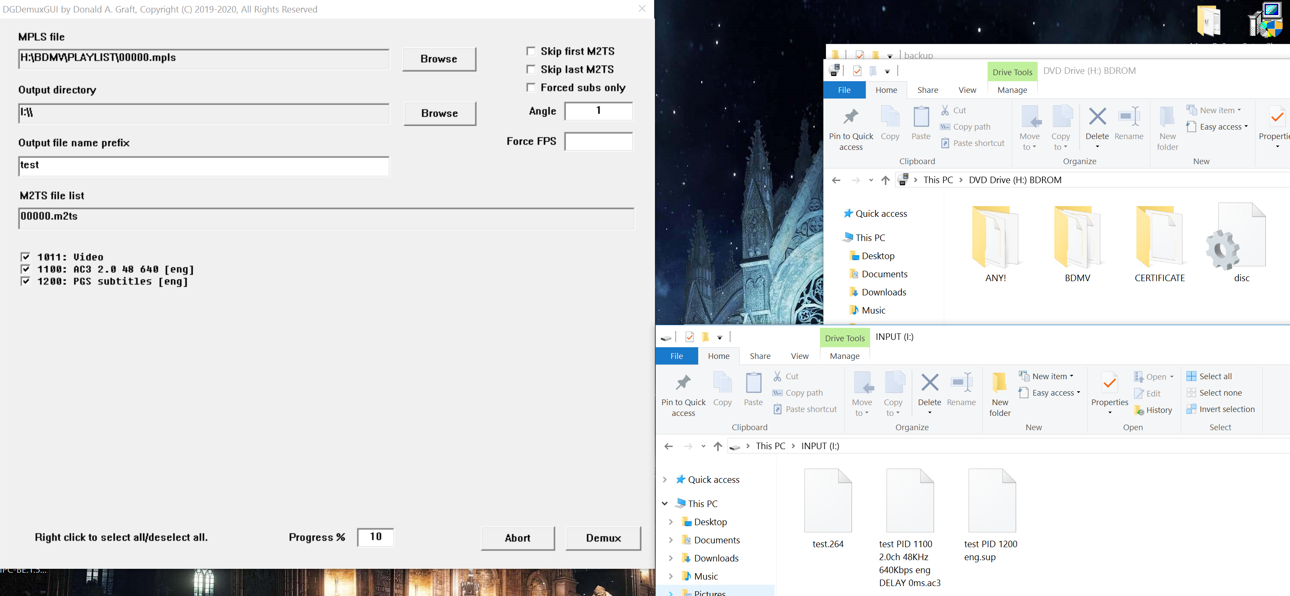The height and width of the screenshot is (596, 1290).
Task: Click Browse next to the Output directory field
Action: pos(440,113)
